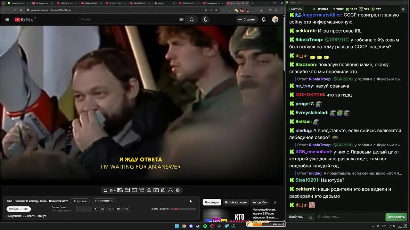Image resolution: width=410 pixels, height=230 pixels.
Task: Take a video screenshot with the camera icon
Action: 163,190
